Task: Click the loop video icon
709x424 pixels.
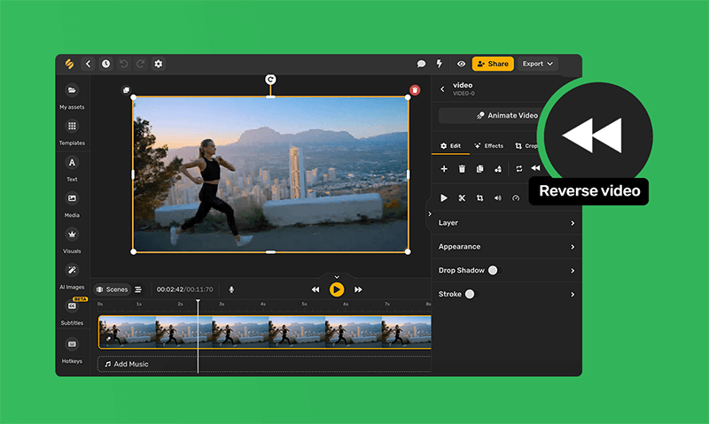Action: pos(519,169)
